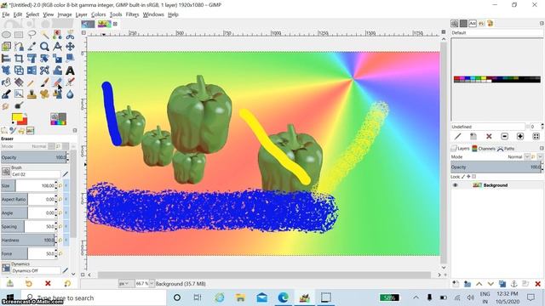Open the px units dropdown in status bar

pos(123,283)
